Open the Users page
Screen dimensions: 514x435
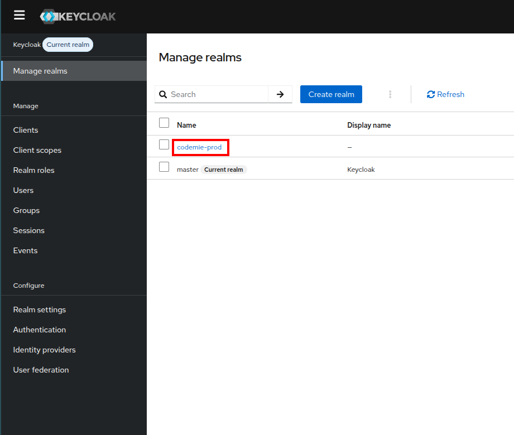23,190
